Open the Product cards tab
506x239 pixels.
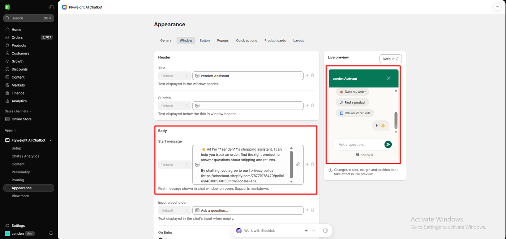275,40
